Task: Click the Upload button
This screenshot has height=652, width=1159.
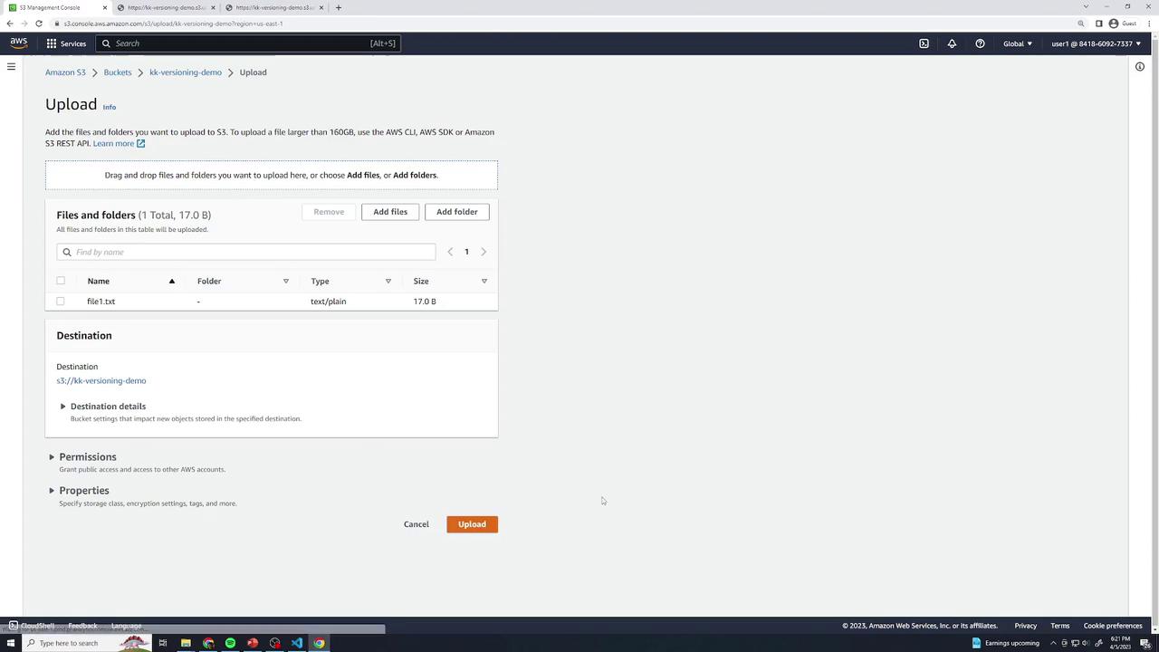Action: point(472,524)
